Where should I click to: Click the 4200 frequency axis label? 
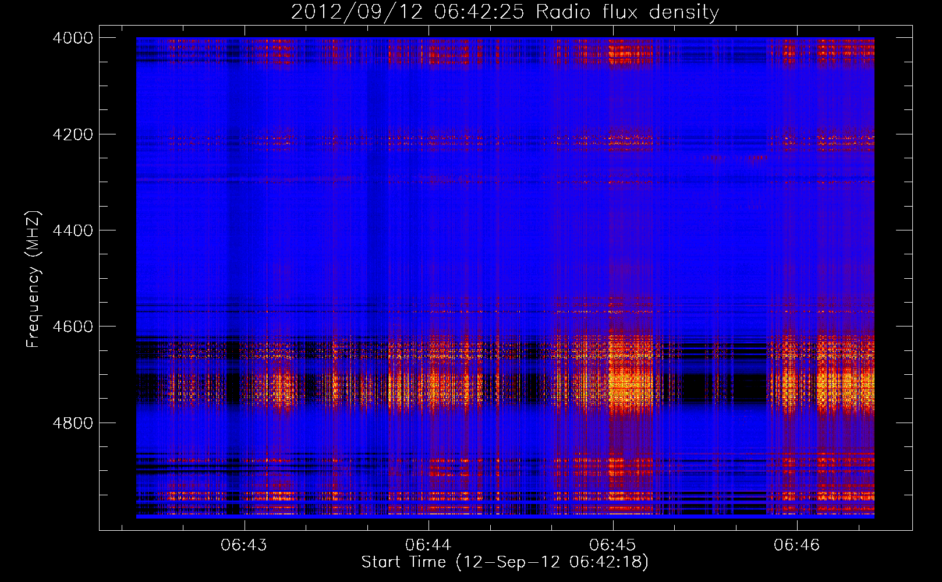coord(73,134)
